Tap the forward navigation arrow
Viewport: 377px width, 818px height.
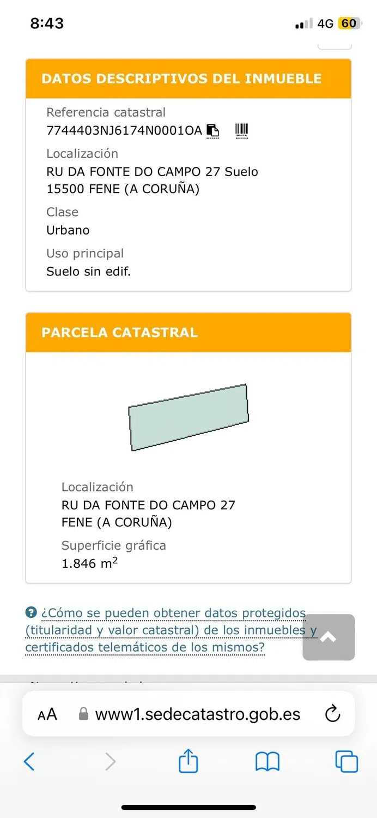pyautogui.click(x=110, y=761)
